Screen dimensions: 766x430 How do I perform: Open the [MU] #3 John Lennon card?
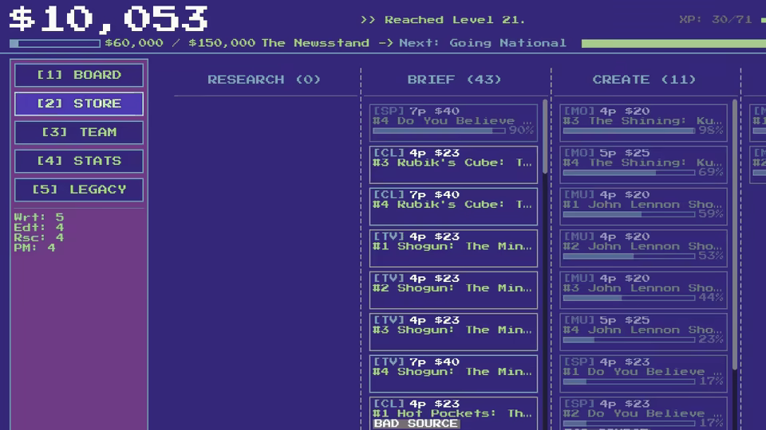pyautogui.click(x=643, y=291)
